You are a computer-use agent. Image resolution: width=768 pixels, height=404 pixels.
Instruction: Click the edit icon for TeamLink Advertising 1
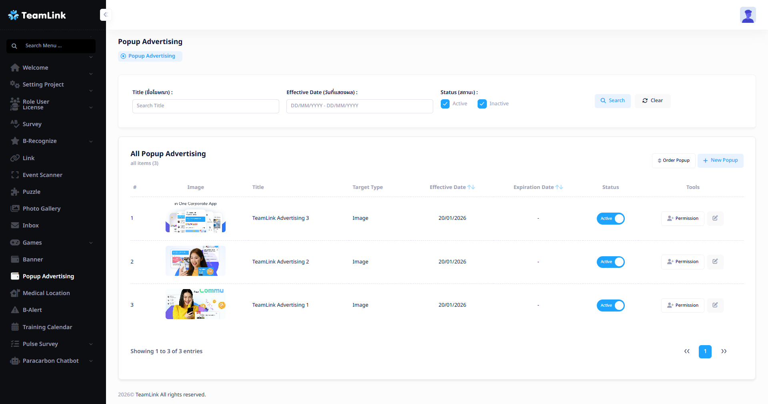click(x=715, y=305)
